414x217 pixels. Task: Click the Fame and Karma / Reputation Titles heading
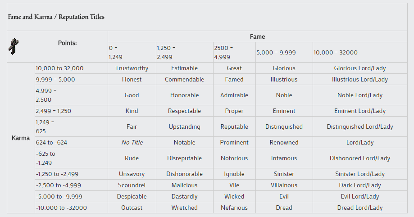56,17
